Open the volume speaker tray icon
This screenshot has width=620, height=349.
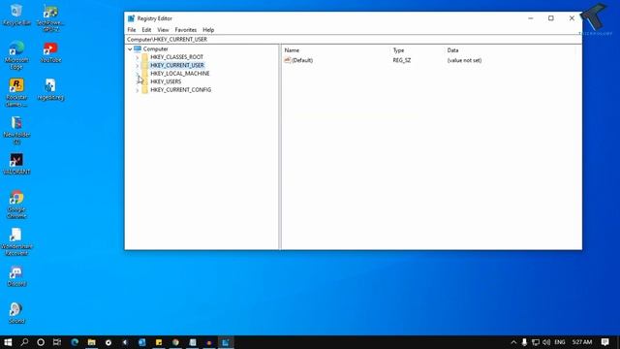546,342
